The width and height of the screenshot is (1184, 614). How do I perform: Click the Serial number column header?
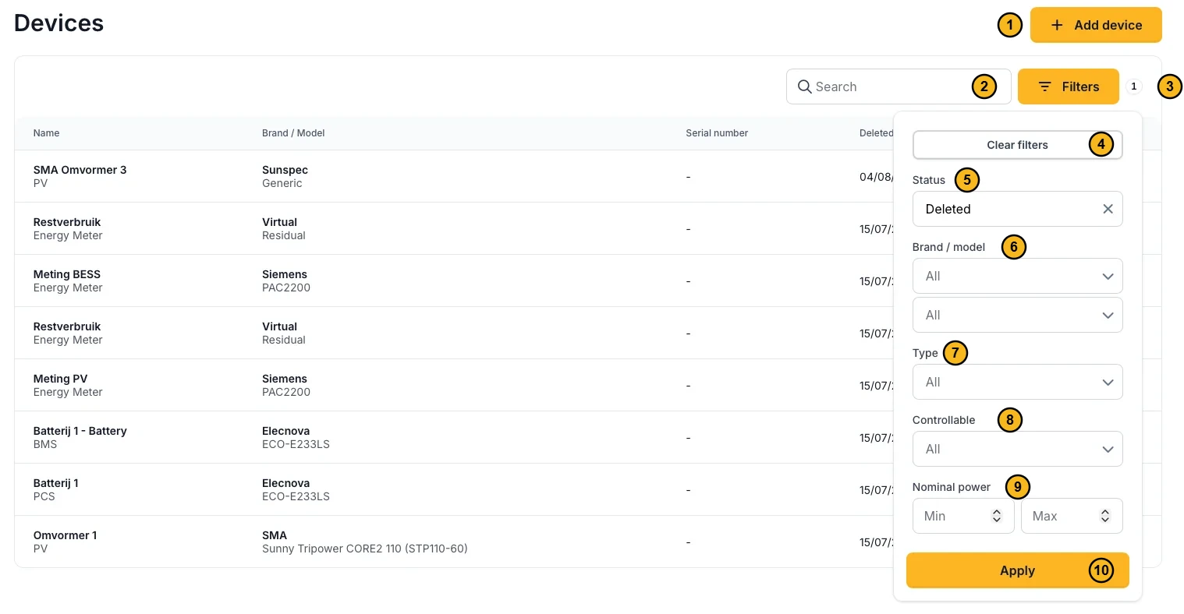click(x=717, y=133)
